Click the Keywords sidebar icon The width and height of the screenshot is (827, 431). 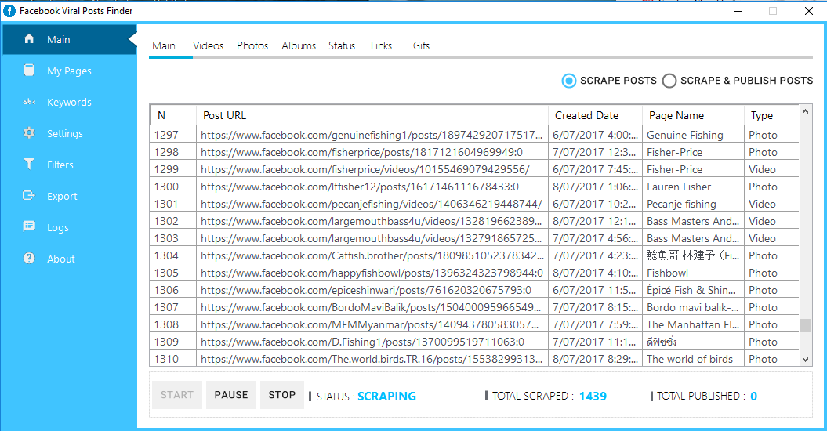[x=29, y=102]
